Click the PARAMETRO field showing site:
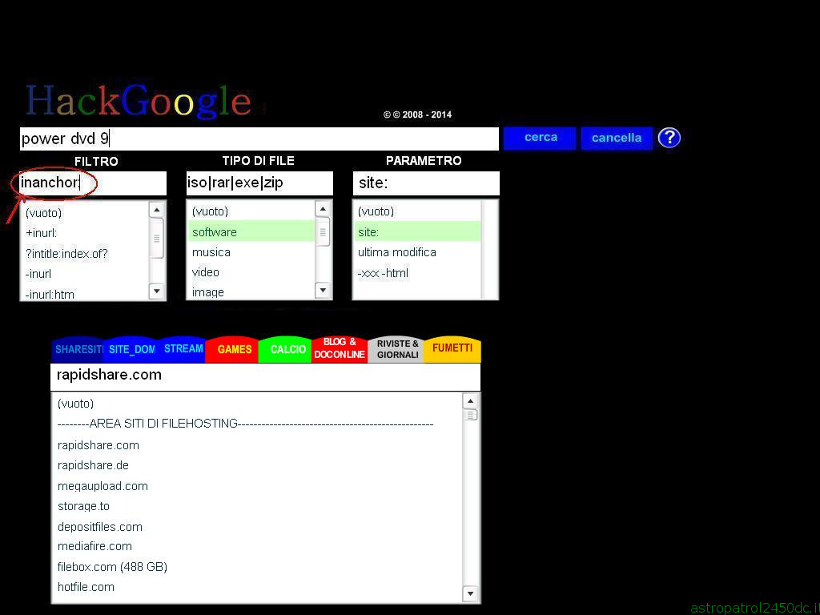 point(426,183)
